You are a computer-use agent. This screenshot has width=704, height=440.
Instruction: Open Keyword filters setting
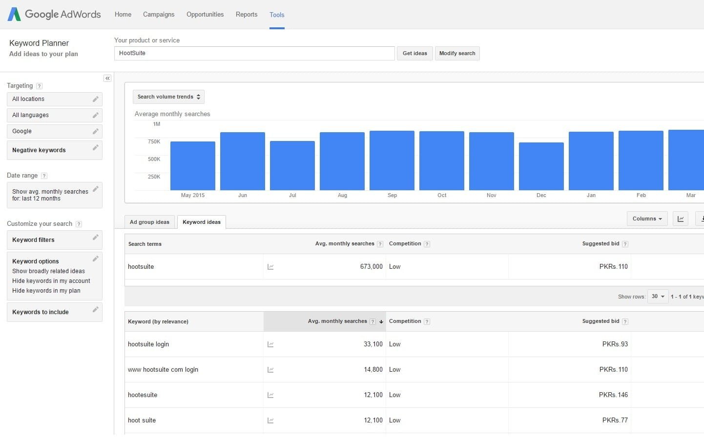coord(55,240)
